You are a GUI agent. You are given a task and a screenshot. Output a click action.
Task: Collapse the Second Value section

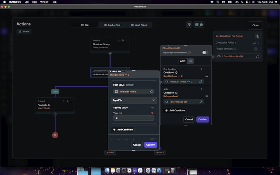[153, 108]
